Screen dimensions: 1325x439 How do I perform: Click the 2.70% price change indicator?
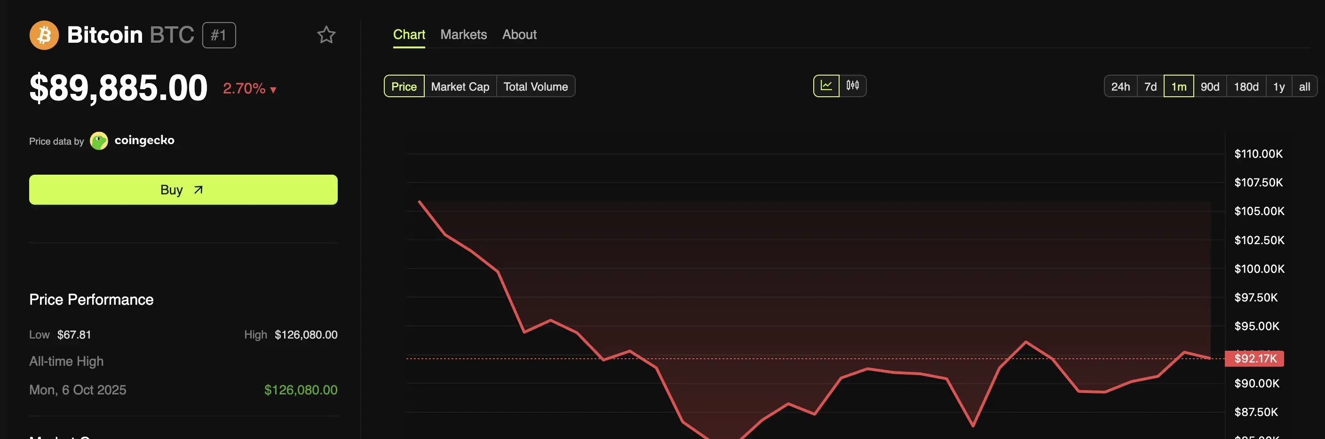(249, 88)
